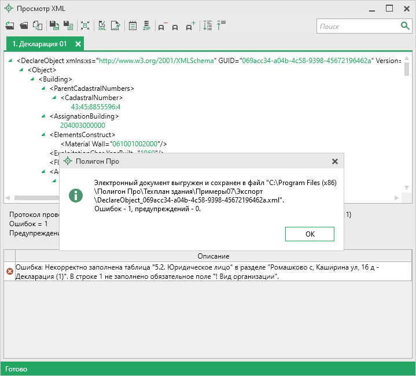Image resolution: width=416 pixels, height=376 pixels.
Task: Click the edit document pencil icon
Action: 116,26
